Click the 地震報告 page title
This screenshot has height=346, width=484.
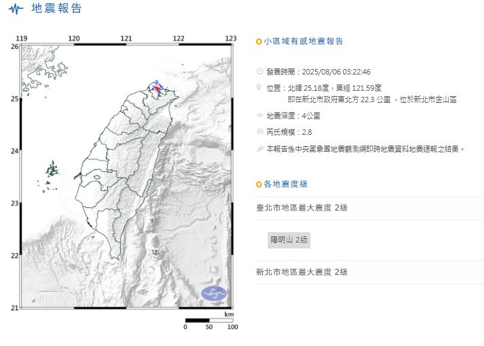58,9
